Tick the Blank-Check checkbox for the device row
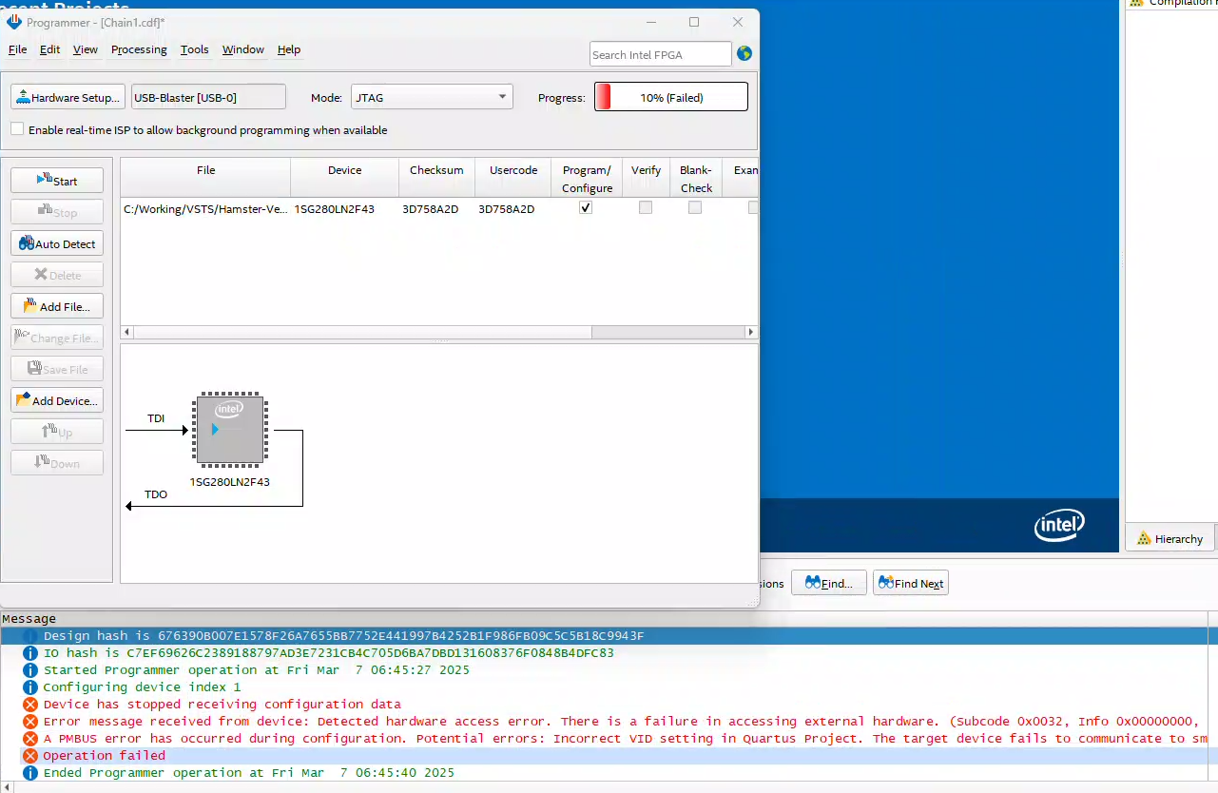Screen dimensions: 1218x793 [x=695, y=207]
